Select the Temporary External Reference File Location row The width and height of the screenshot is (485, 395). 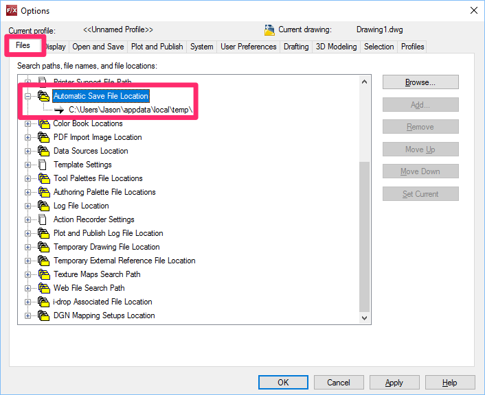[x=124, y=261]
